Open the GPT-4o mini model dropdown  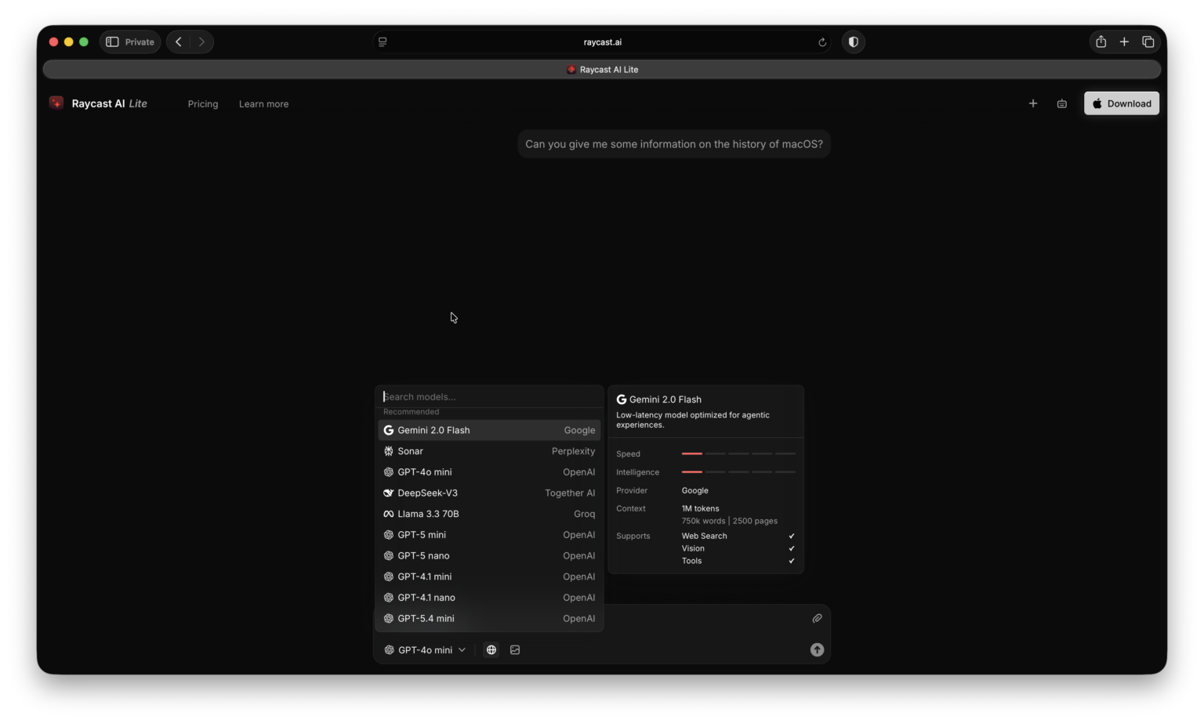click(425, 649)
